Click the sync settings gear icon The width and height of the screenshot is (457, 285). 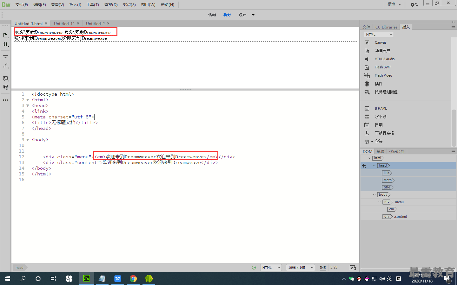[x=414, y=5]
